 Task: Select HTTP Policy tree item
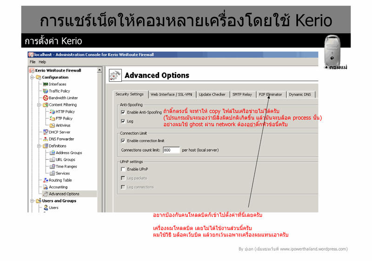(x=65, y=112)
